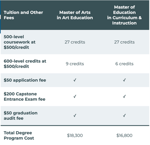Screen dimensions: 150x145
Task: Select the Total Degree Program Cost label
Action: click(19, 136)
